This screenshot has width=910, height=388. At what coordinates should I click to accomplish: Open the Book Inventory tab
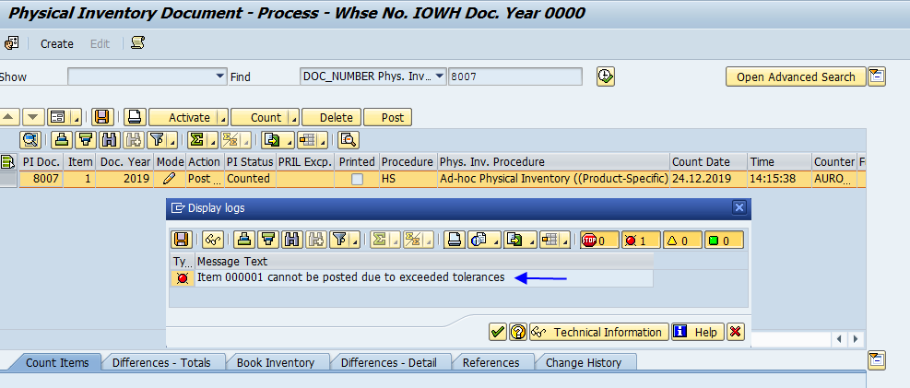[276, 362]
